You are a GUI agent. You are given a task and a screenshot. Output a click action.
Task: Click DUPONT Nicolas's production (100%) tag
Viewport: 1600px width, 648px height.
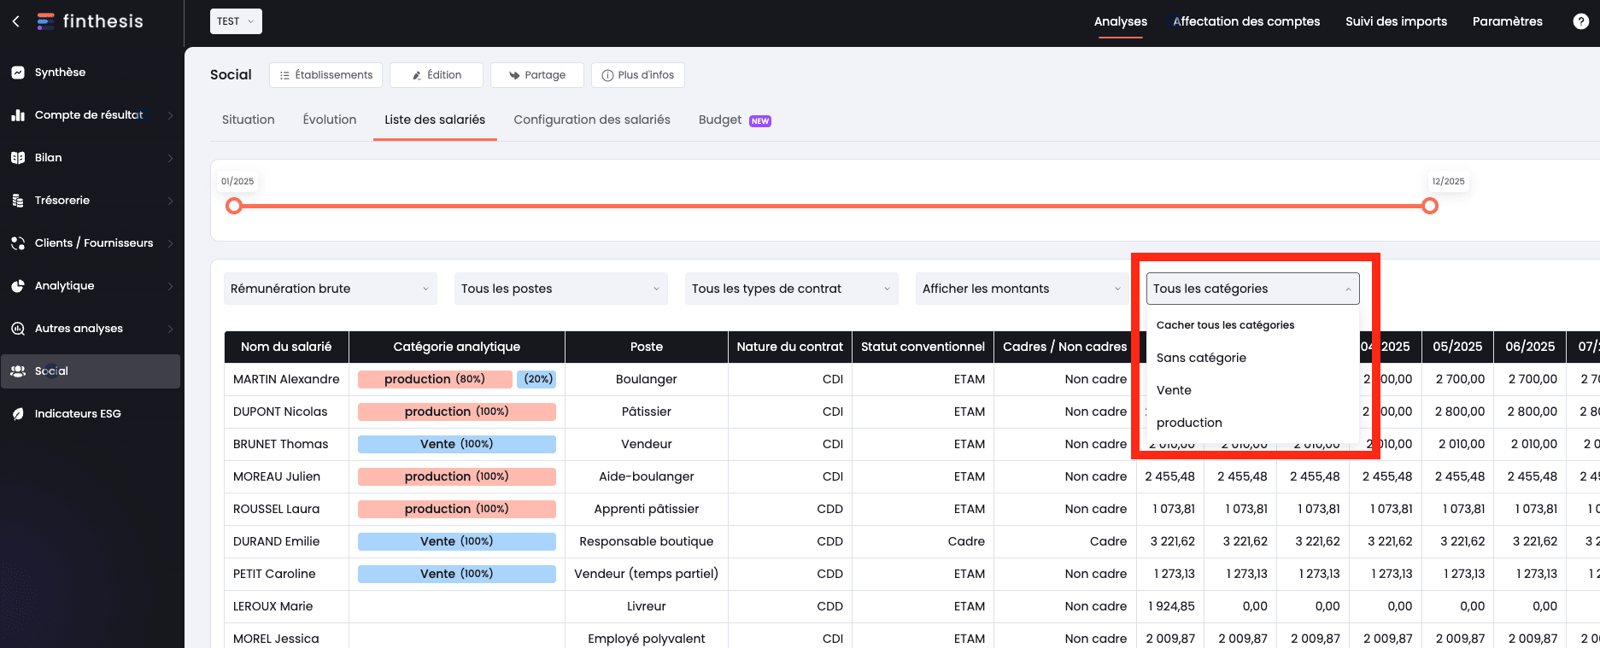point(457,412)
